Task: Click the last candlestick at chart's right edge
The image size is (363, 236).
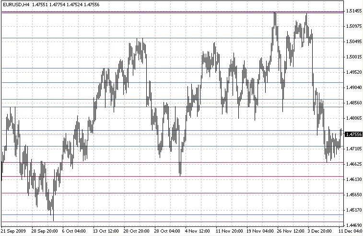Action: pos(341,133)
